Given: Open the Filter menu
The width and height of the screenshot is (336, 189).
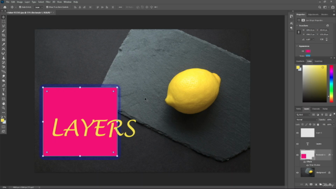Looking at the screenshot, I should pyautogui.click(x=48, y=2).
